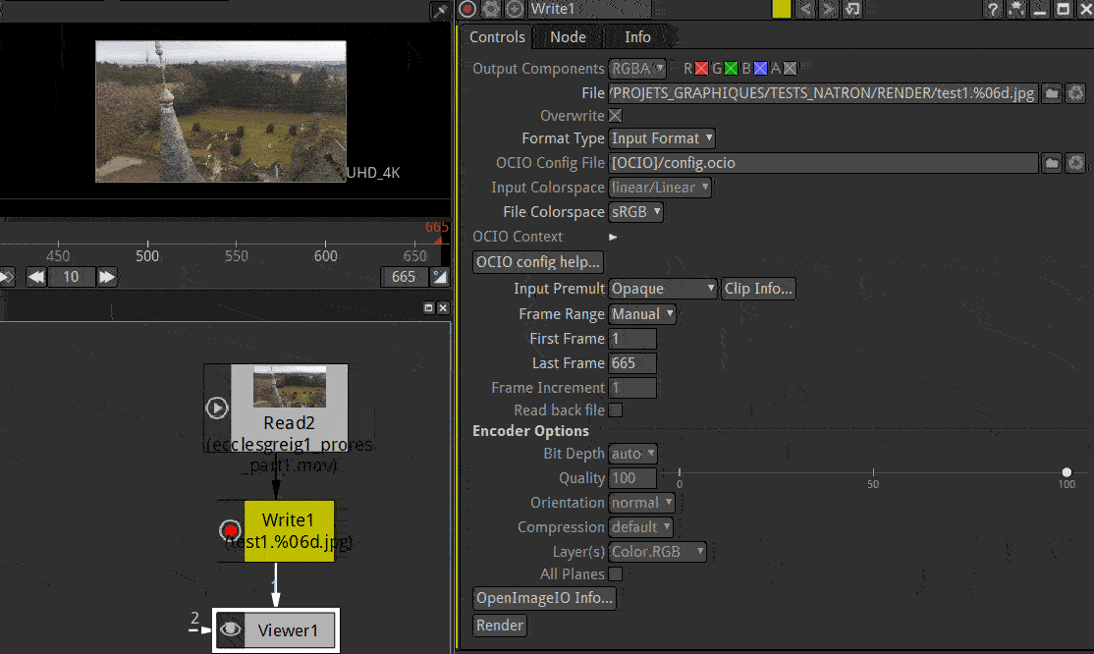Click the red record icon beside the Write1 name
Screen dimensions: 1094x654
(467, 9)
